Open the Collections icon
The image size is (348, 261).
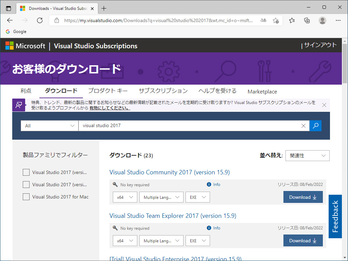(x=307, y=20)
